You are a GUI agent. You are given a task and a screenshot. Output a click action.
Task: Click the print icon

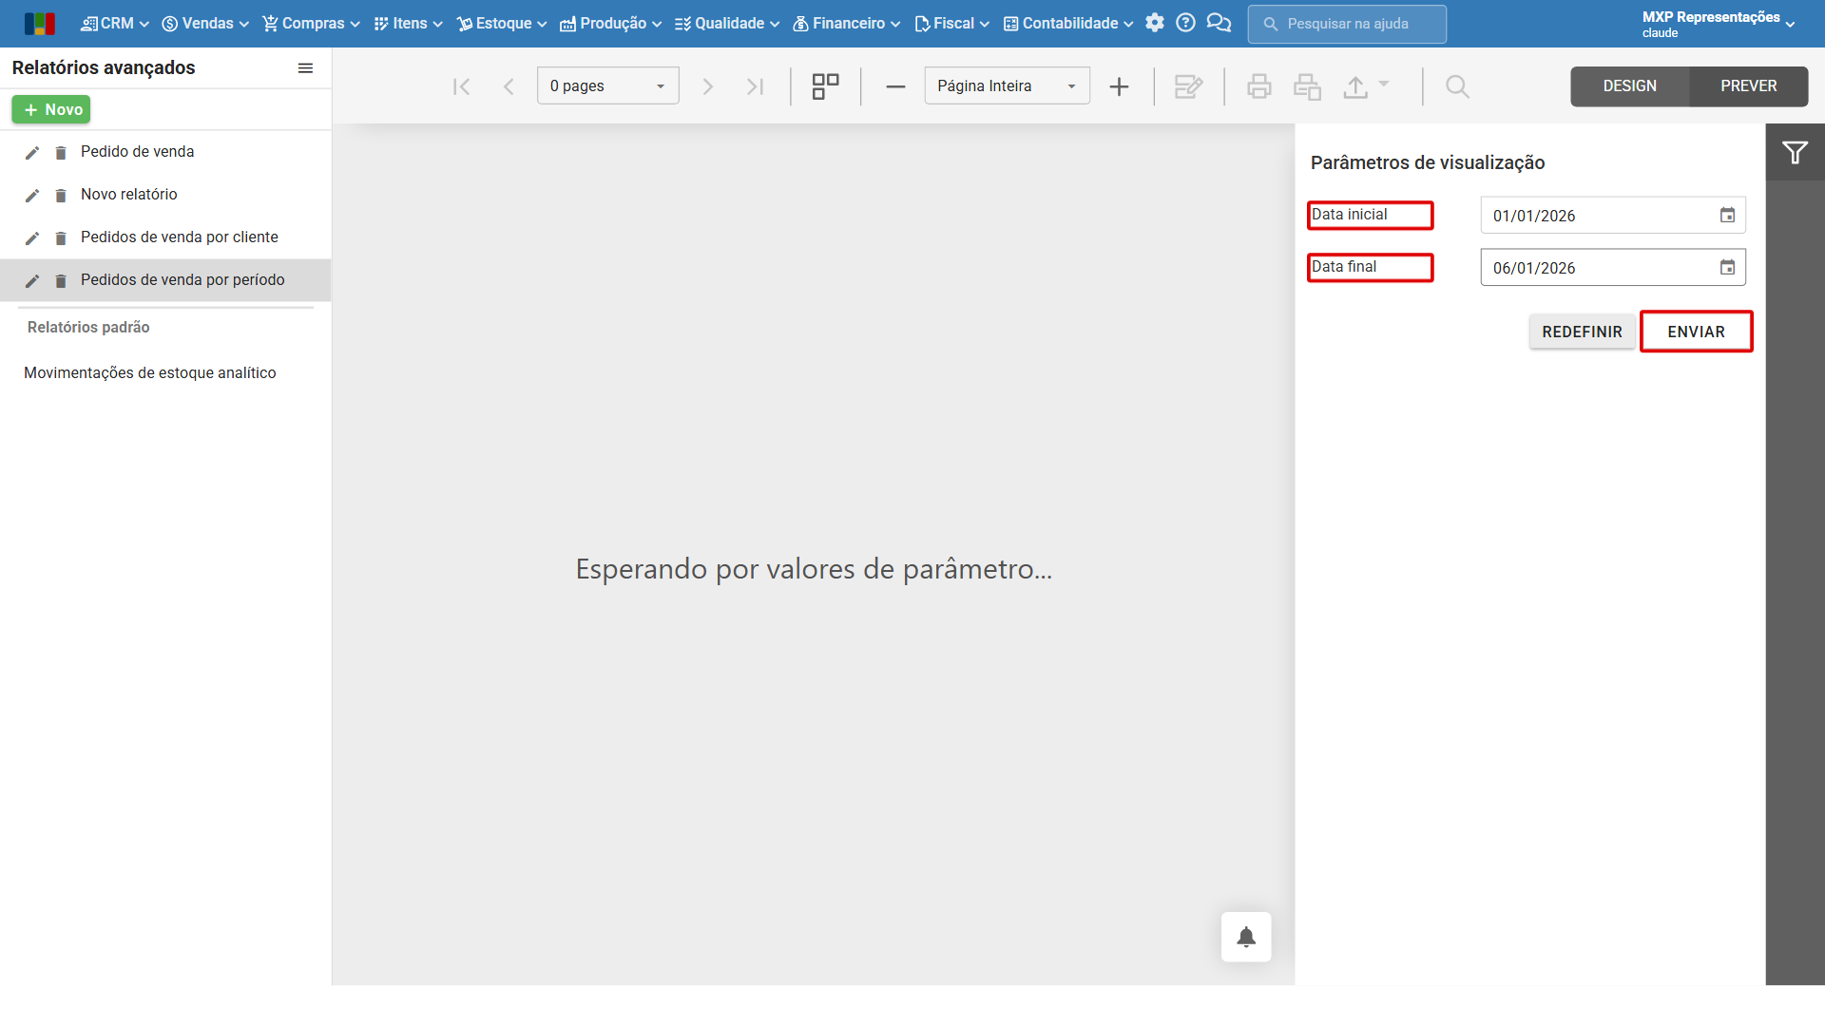point(1259,86)
